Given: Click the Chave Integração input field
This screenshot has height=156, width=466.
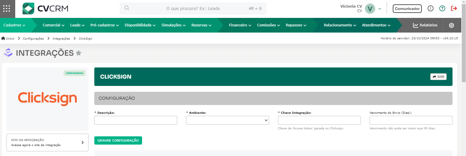Looking at the screenshot, I should (x=319, y=120).
